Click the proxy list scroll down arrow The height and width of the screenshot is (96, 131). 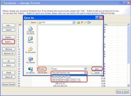click(x=128, y=86)
